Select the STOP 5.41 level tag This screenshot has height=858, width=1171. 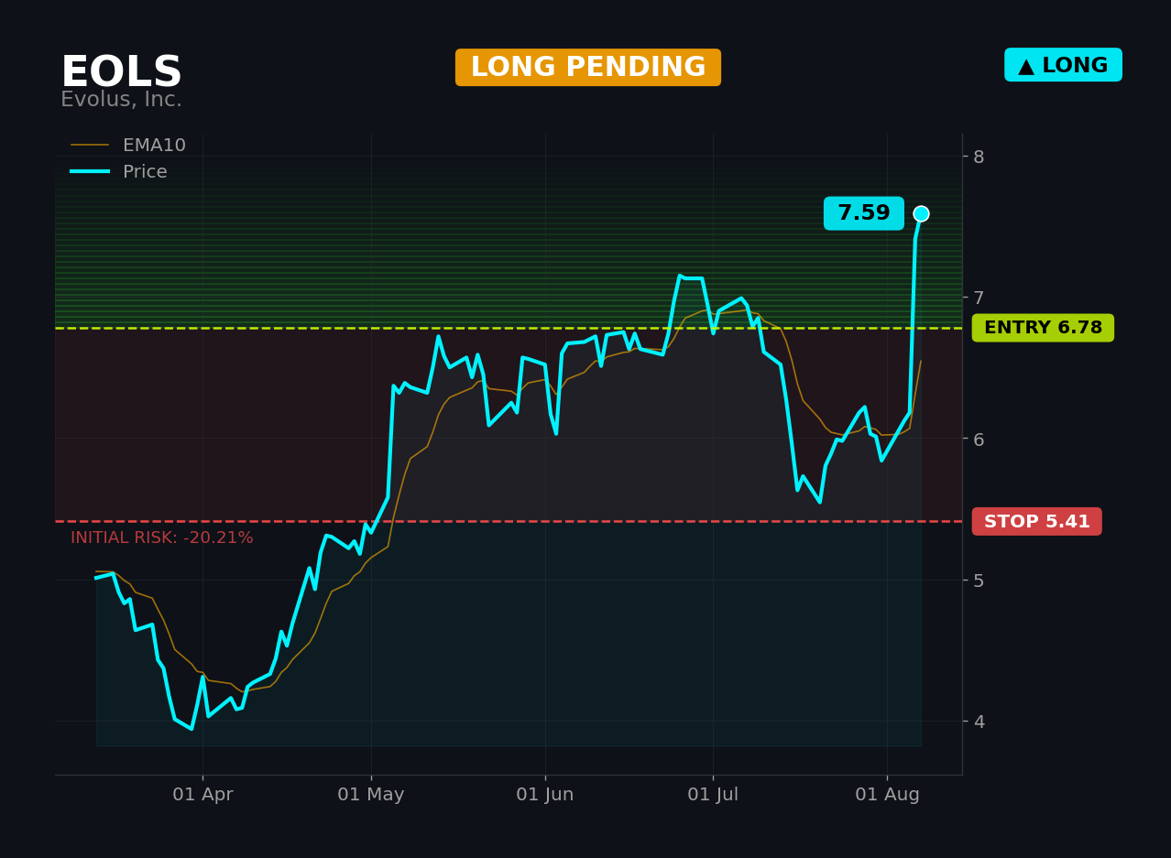point(1037,522)
